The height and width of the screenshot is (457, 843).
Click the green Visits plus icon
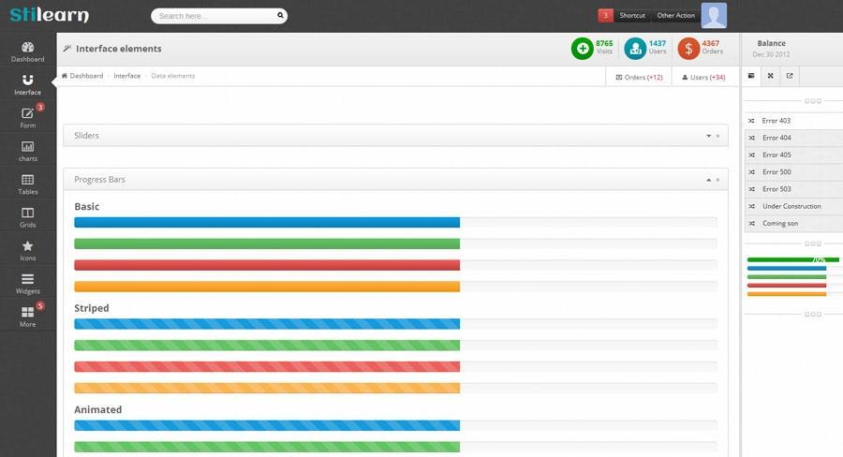[582, 49]
